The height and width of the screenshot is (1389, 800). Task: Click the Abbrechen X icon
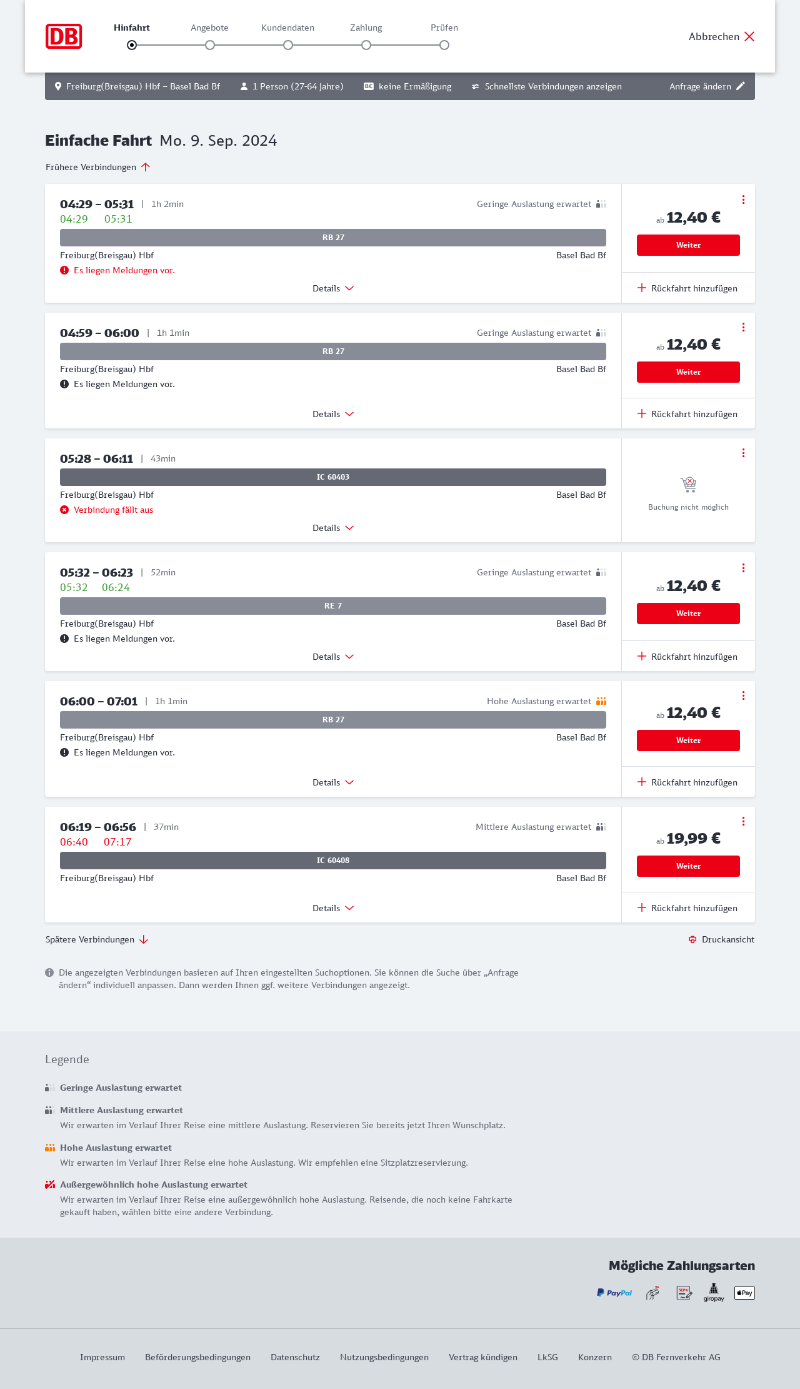749,36
